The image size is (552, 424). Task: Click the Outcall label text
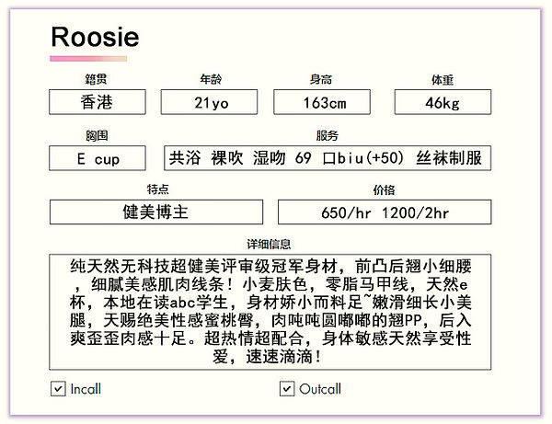point(320,389)
